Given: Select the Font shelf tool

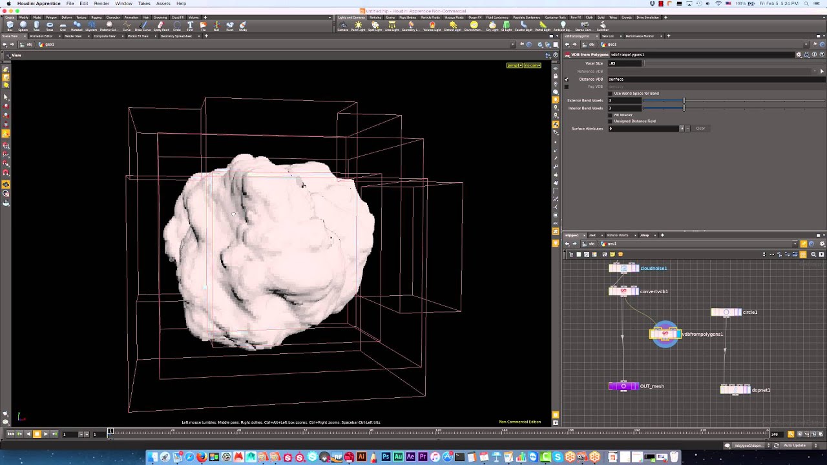Looking at the screenshot, I should point(190,26).
